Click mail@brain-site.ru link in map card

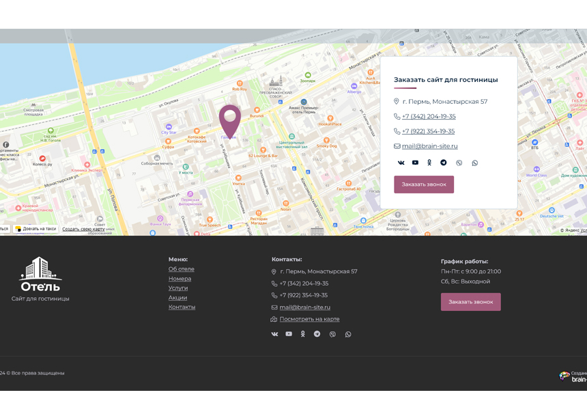tap(429, 146)
